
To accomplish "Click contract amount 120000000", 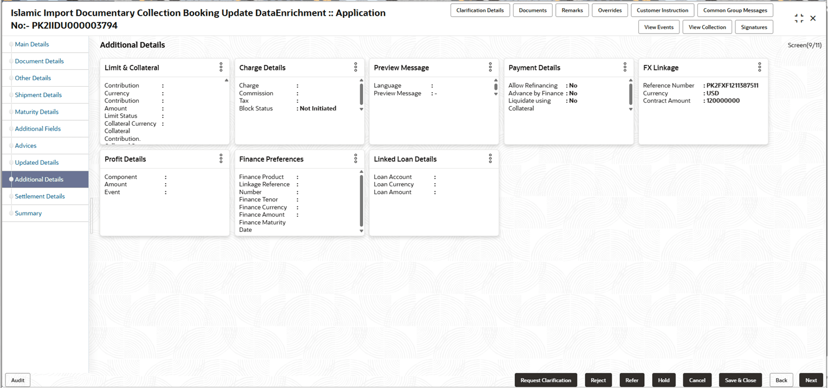I will point(723,101).
